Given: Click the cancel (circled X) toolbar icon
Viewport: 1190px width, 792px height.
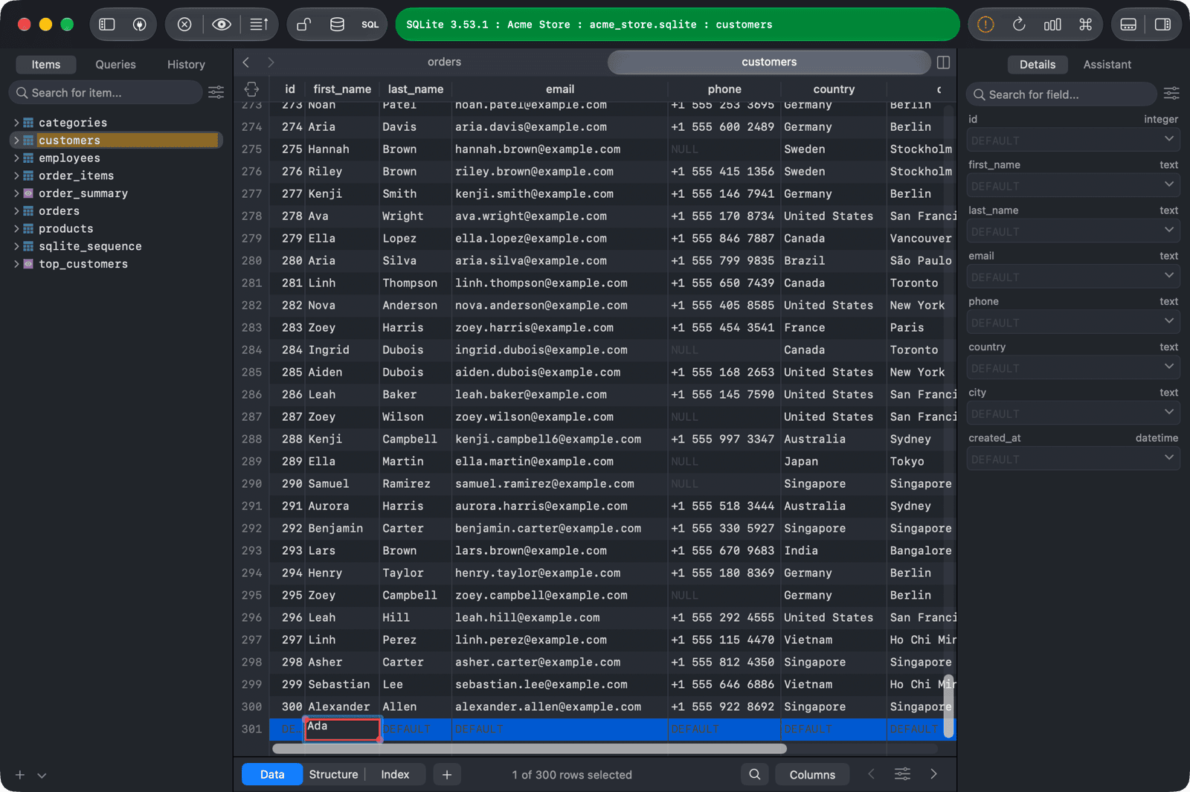Looking at the screenshot, I should point(184,25).
